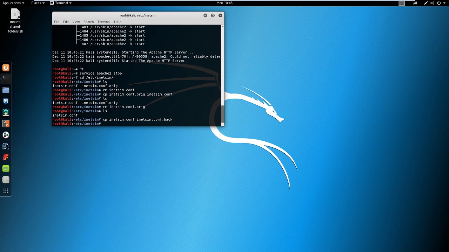449x252 pixels.
Task: Click the Terminal icon in the dock
Action: pos(6,79)
